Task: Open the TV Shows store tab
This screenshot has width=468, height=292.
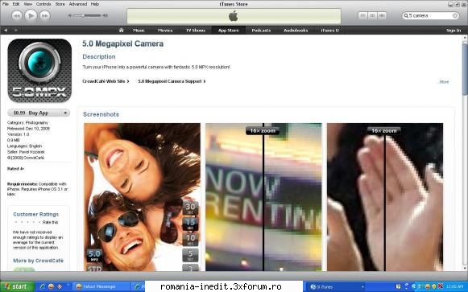Action: pos(196,30)
